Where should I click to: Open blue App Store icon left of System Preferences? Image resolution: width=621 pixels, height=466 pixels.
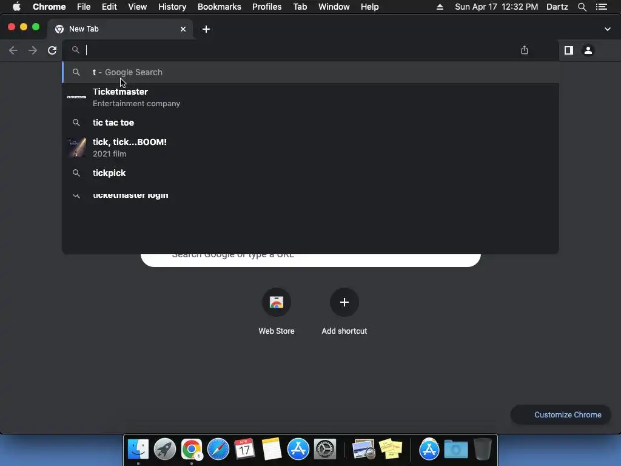[298, 449]
